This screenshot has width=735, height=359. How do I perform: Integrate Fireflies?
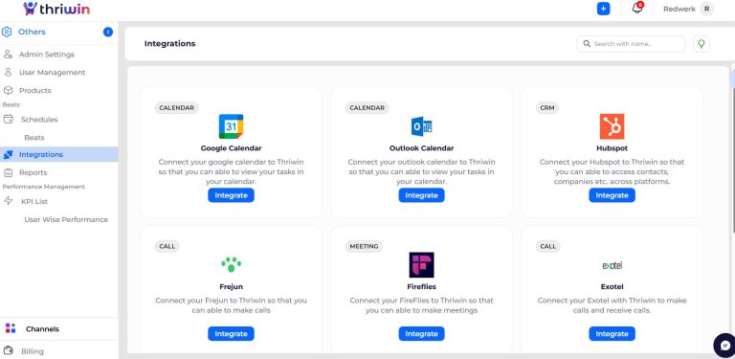pos(421,334)
